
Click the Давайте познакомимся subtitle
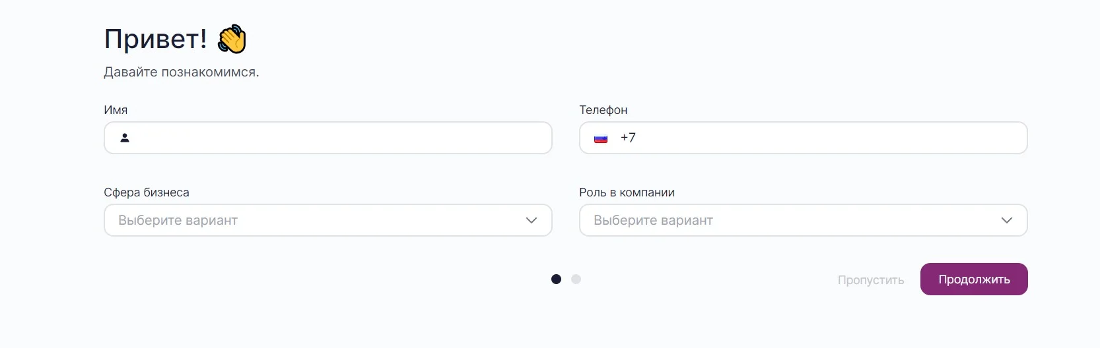[x=182, y=72]
